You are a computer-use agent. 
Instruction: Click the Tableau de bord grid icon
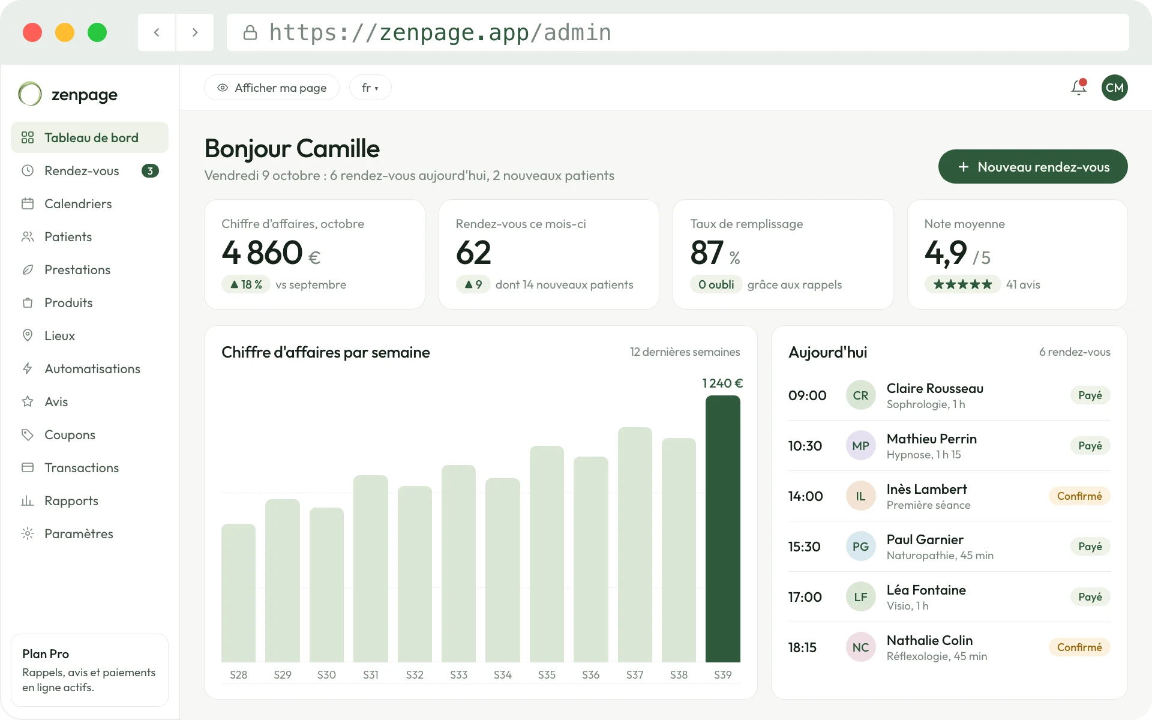point(28,138)
